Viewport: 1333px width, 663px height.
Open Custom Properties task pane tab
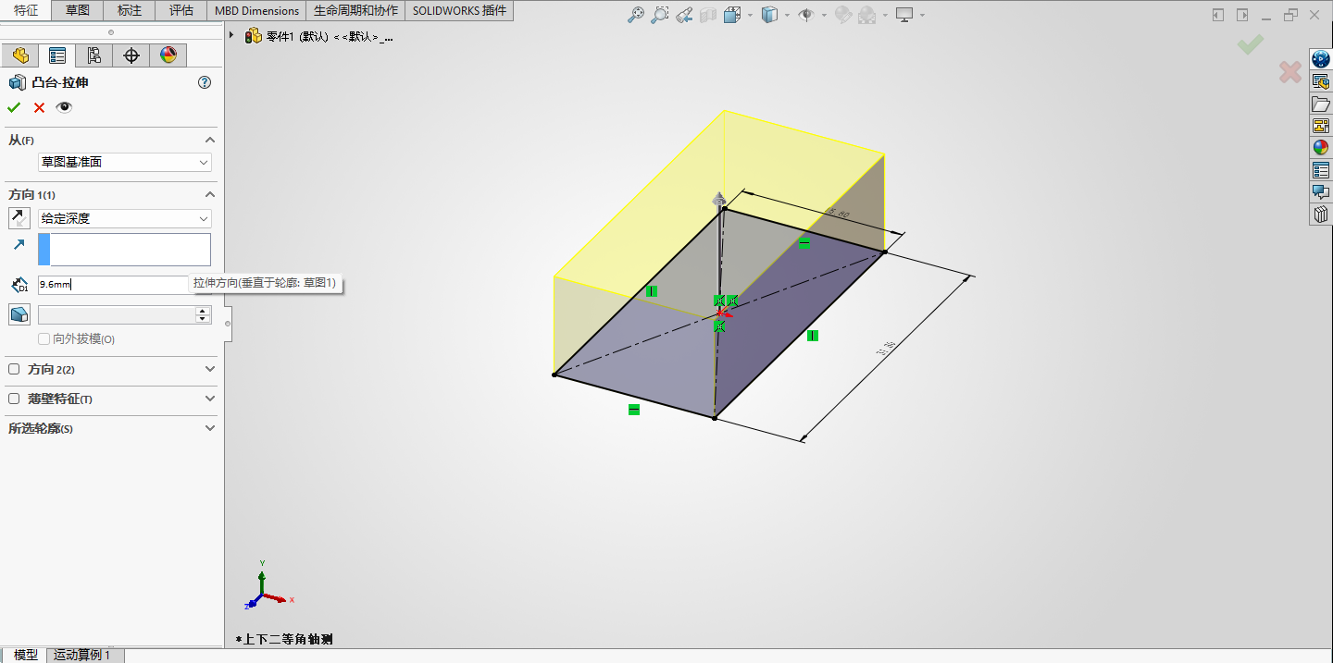point(1321,170)
